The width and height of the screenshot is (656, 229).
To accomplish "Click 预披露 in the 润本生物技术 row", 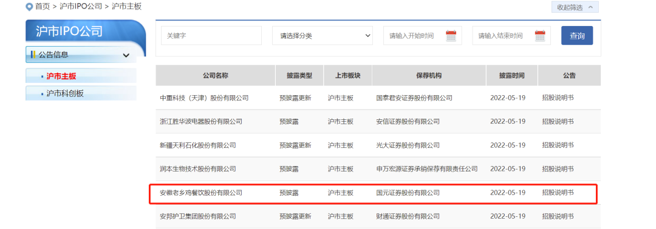I will [x=289, y=169].
